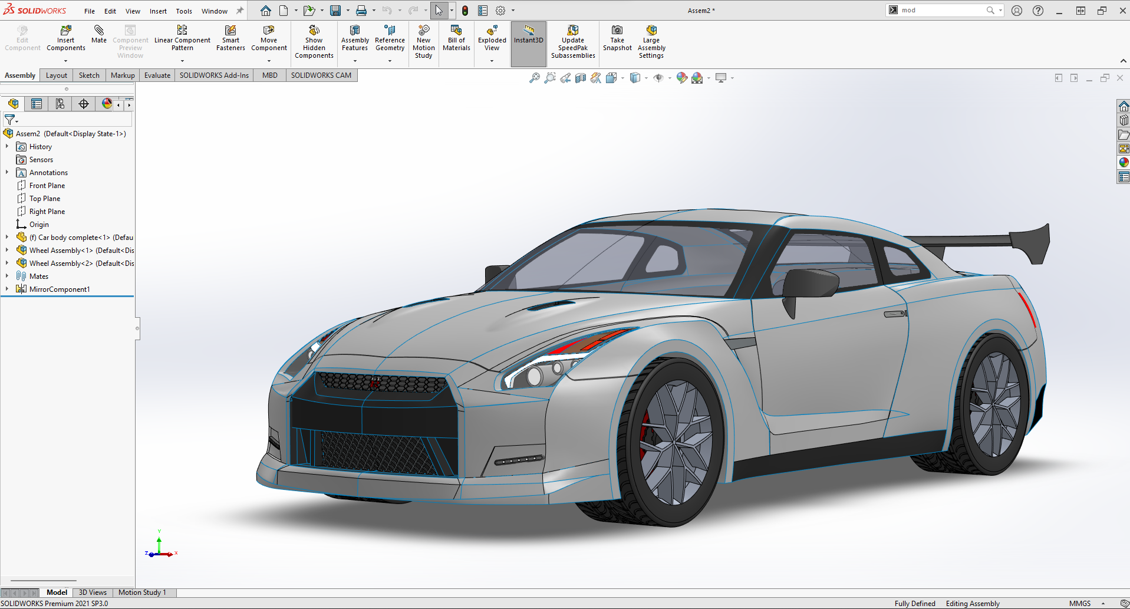This screenshot has width=1130, height=609.
Task: Click Zoom to Fit in view toolbar
Action: (x=535, y=78)
